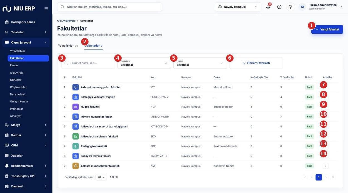Viewport: 348px width, 193px height.
Task: Expand the Moliya sidebar section
Action: 26,125
